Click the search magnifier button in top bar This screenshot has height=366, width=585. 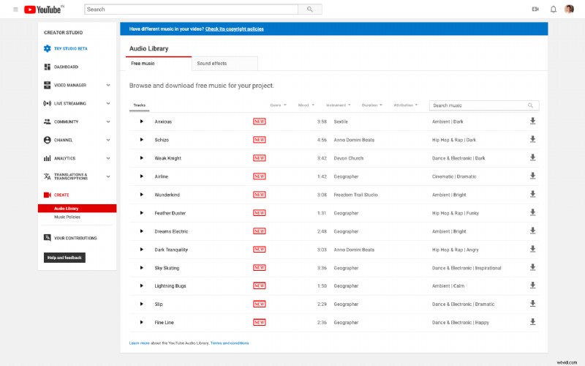pos(310,10)
